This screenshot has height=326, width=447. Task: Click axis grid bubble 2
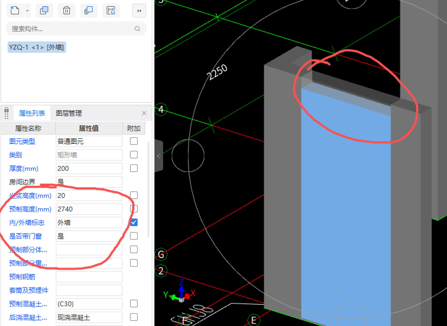tap(161, 271)
